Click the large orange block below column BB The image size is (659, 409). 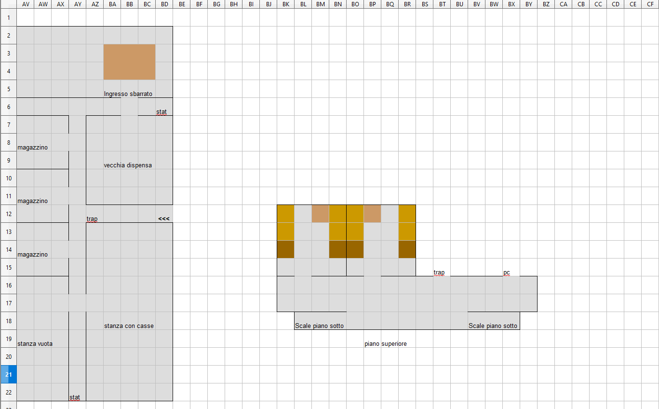(129, 62)
